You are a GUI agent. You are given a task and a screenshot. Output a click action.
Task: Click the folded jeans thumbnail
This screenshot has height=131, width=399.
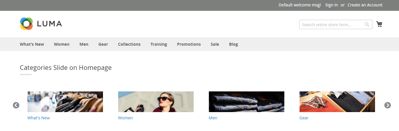point(247,102)
